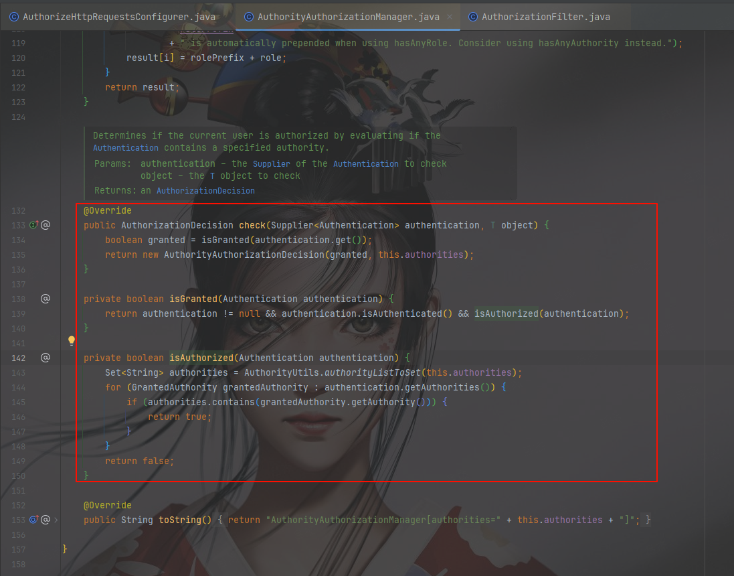
Task: Click line number 133 in the gutter
Action: pos(18,226)
